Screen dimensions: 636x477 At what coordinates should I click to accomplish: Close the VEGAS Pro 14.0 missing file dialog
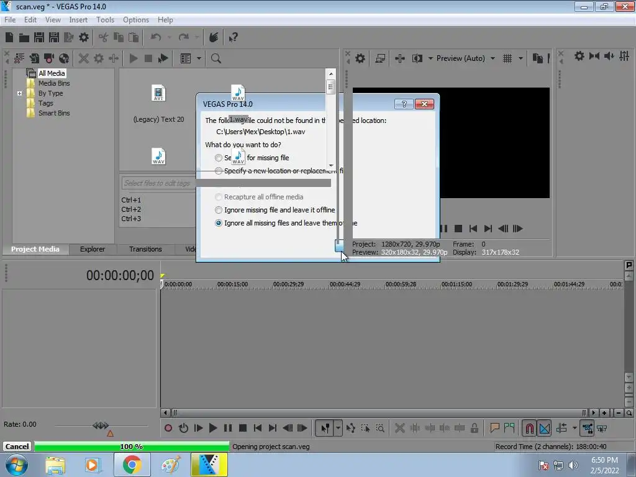click(x=424, y=104)
